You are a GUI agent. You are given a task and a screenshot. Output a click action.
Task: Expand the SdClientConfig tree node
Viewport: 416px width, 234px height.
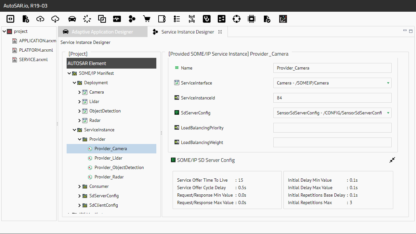coord(80,205)
